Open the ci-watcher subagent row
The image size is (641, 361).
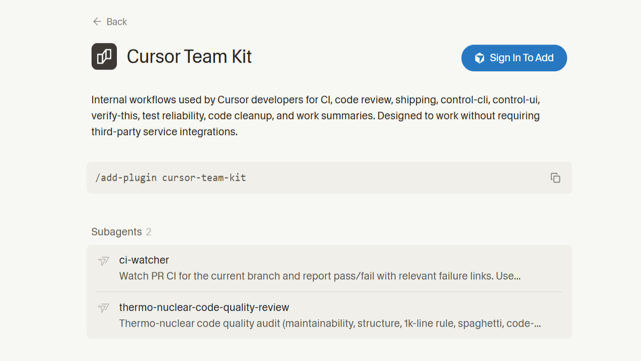329,268
